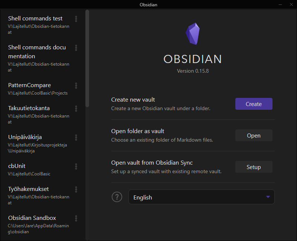Open more options for PatternCompare vault
This screenshot has width=297, height=241.
(76, 86)
